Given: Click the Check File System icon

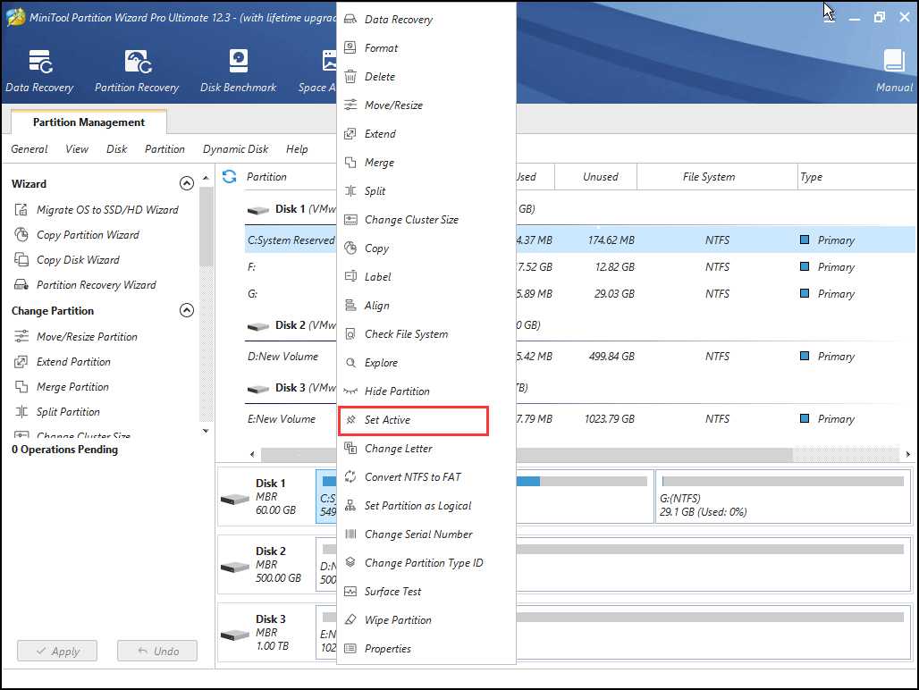Looking at the screenshot, I should [x=350, y=334].
